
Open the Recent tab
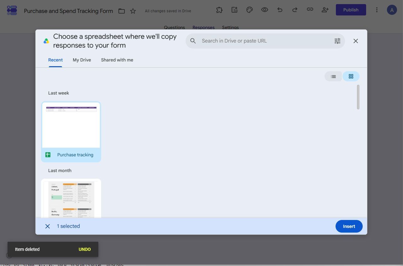(x=55, y=60)
